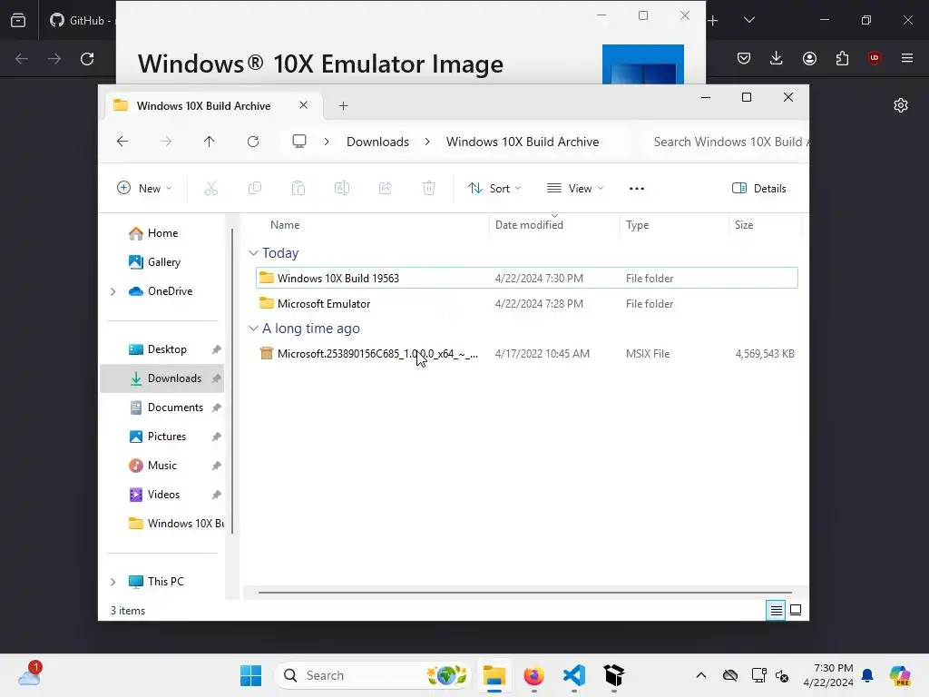Viewport: 929px width, 697px height.
Task: Click the horizontal scrollbar in file list
Action: [x=525, y=592]
